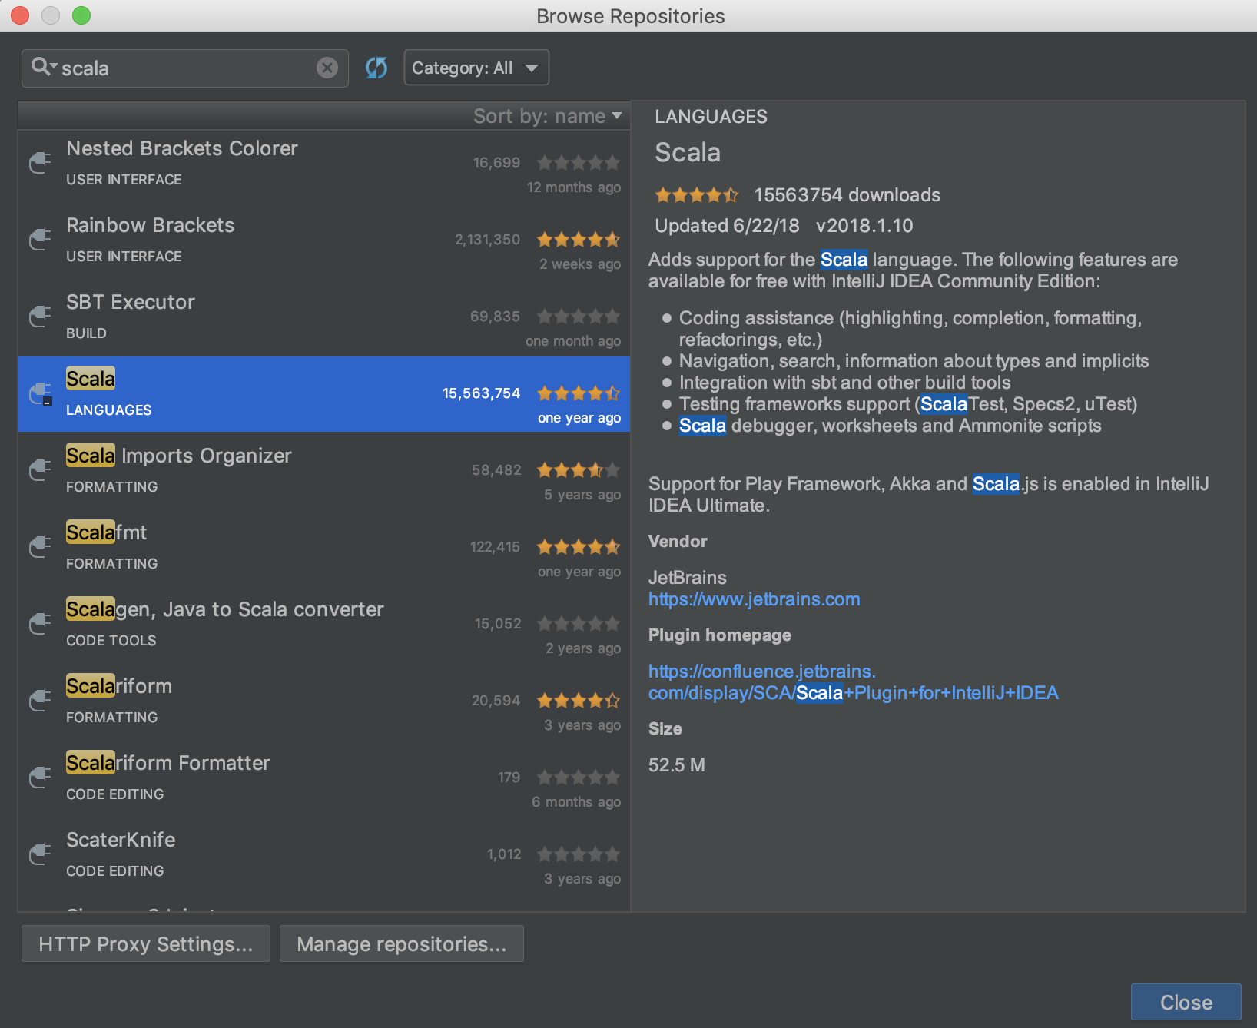This screenshot has height=1028, width=1257.
Task: Click the '2 weeks ago' update text
Action: [x=580, y=264]
